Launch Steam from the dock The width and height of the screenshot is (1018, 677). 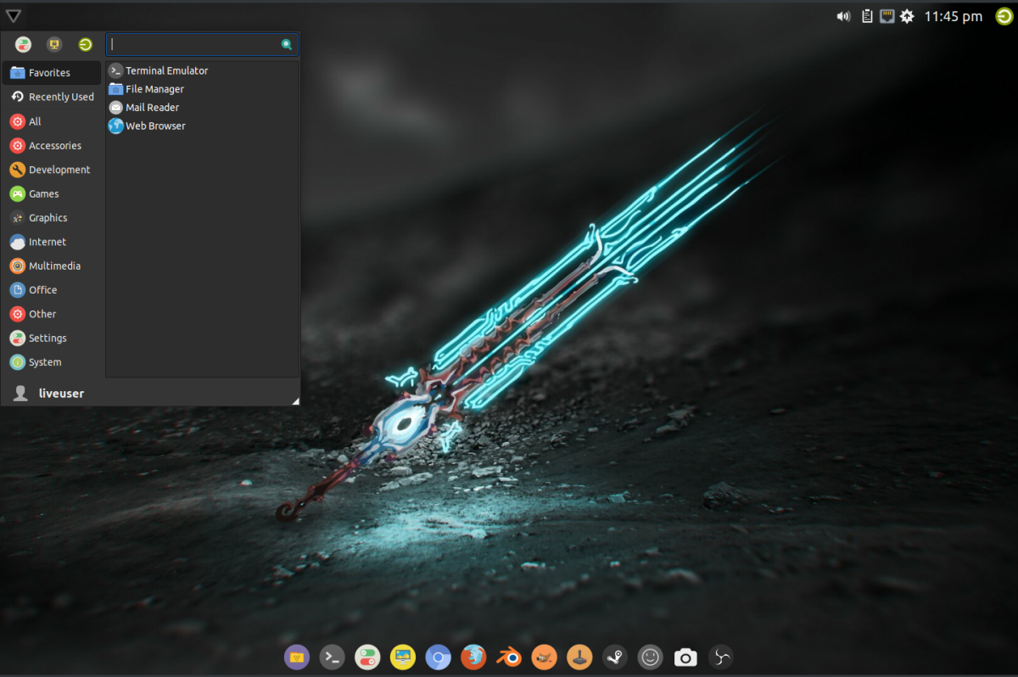click(615, 657)
